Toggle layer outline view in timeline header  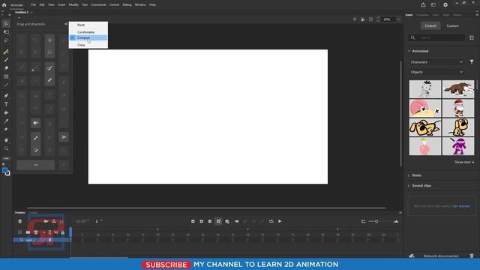click(49, 232)
